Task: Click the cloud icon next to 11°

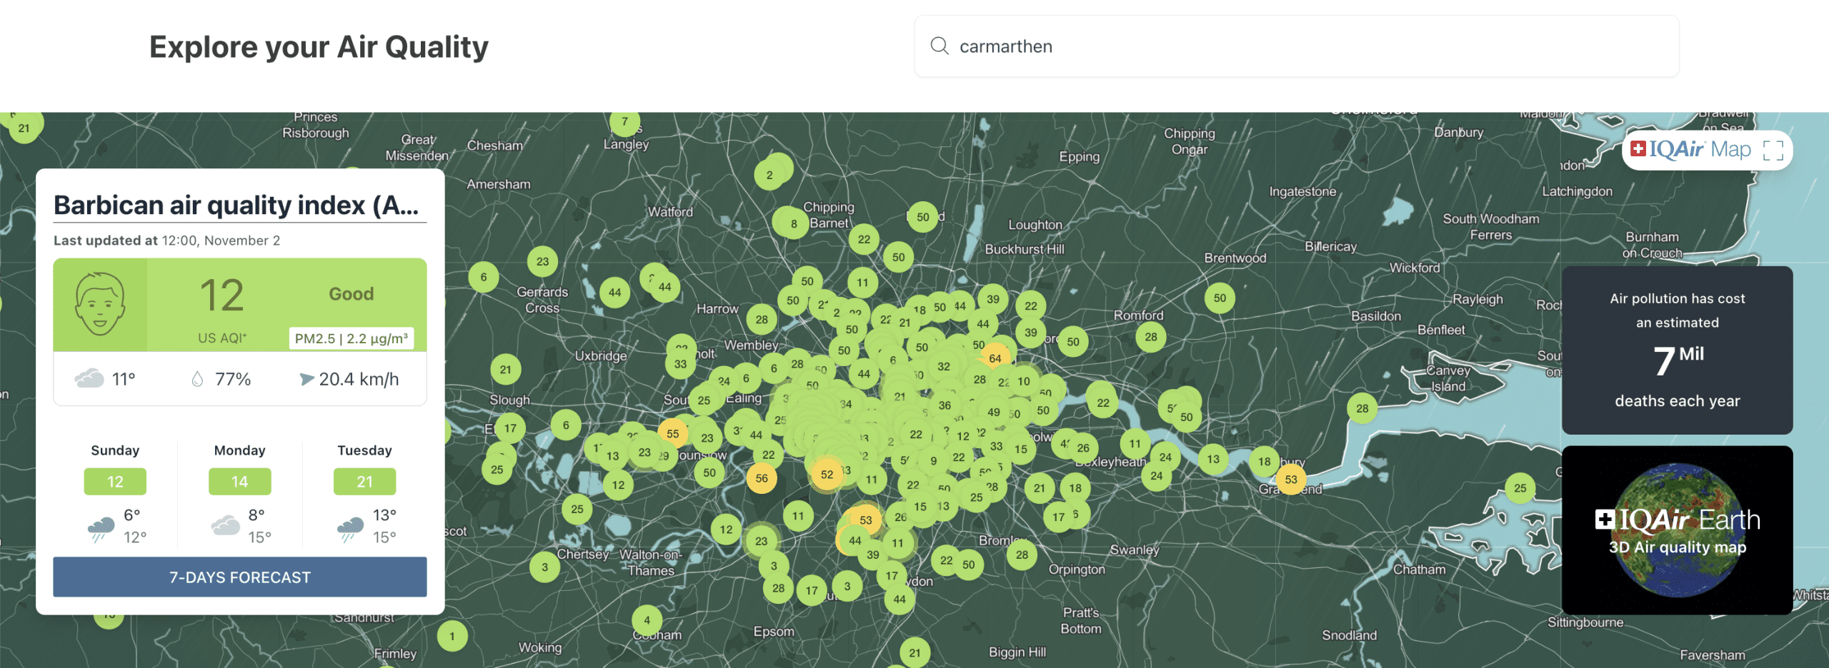Action: pos(89,379)
